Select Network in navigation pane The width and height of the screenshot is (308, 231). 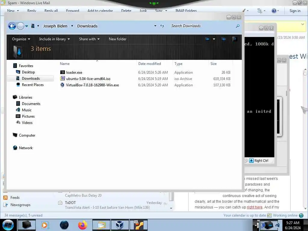[x=26, y=148]
